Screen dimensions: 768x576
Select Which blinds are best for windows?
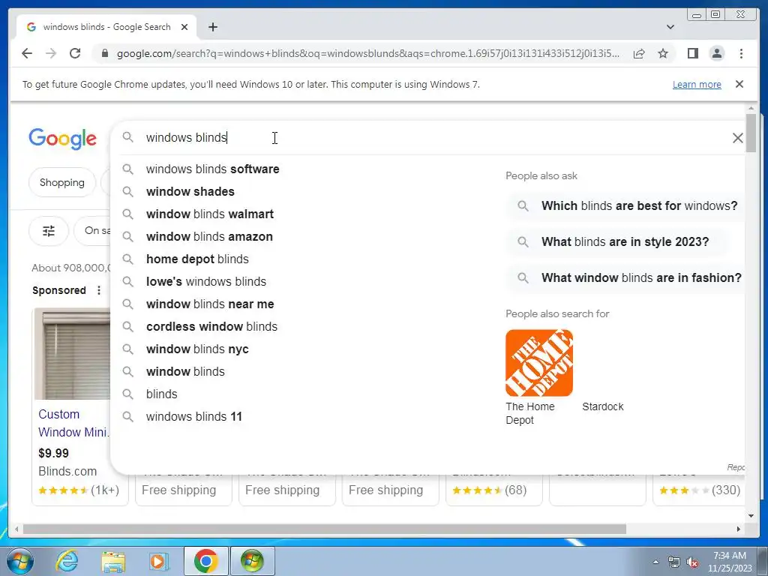[x=627, y=205]
